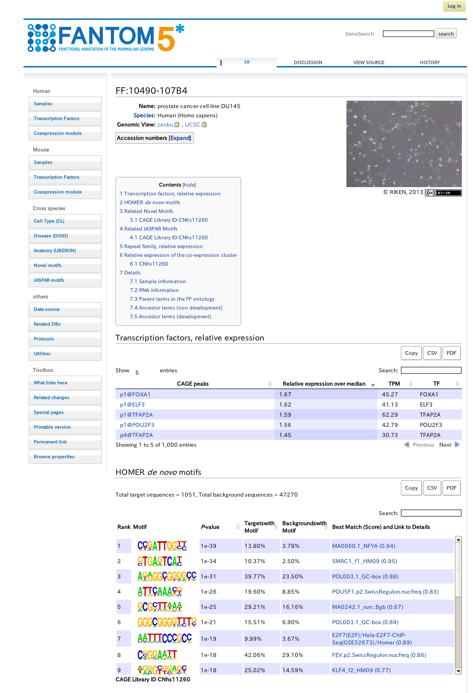Open the VIEW SOURCE tab
This screenshot has height=693, width=473.
tap(369, 62)
